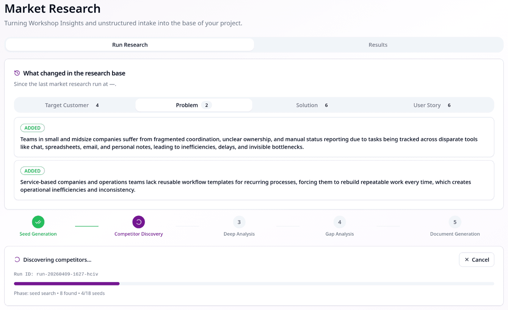This screenshot has width=508, height=310.
Task: Click the purple run progress bar
Action: (x=68, y=283)
